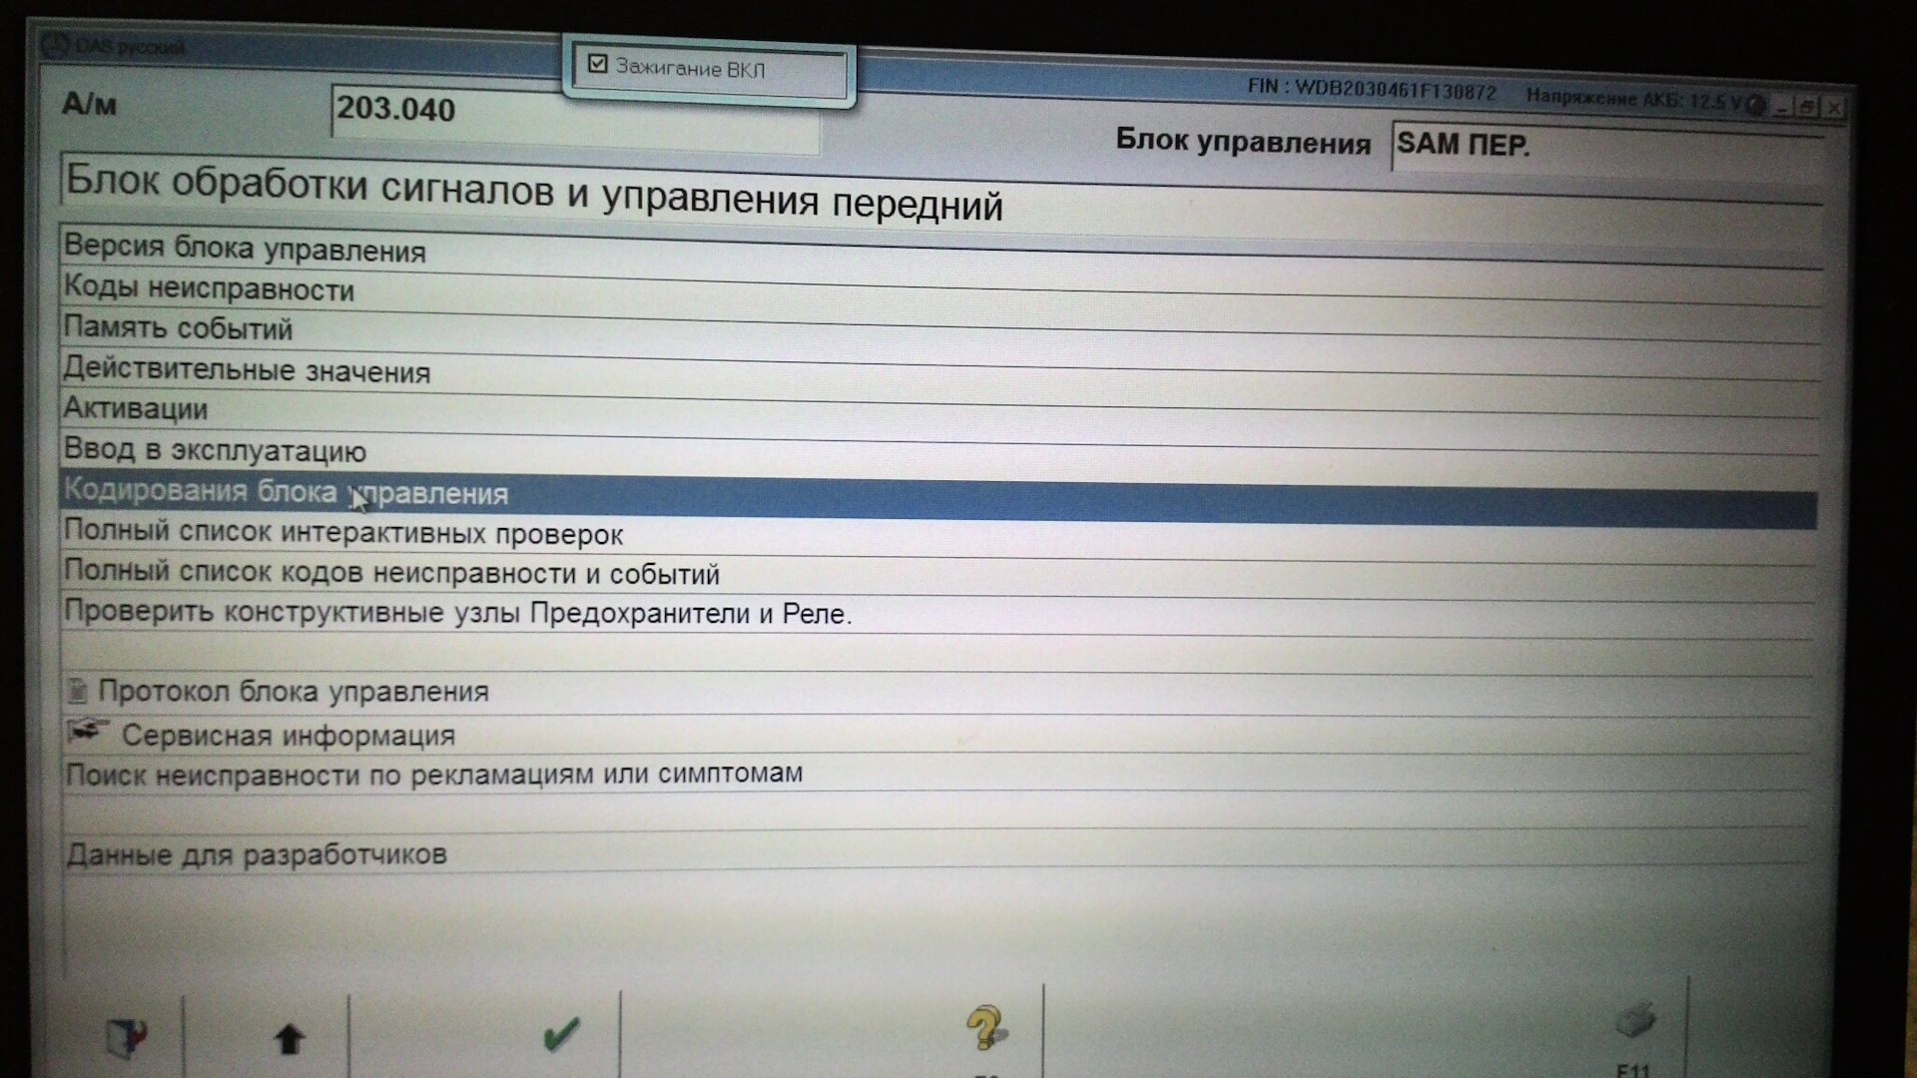The height and width of the screenshot is (1078, 1917).
Task: Click the exit door icon in bottom toolbar
Action: click(x=127, y=1038)
